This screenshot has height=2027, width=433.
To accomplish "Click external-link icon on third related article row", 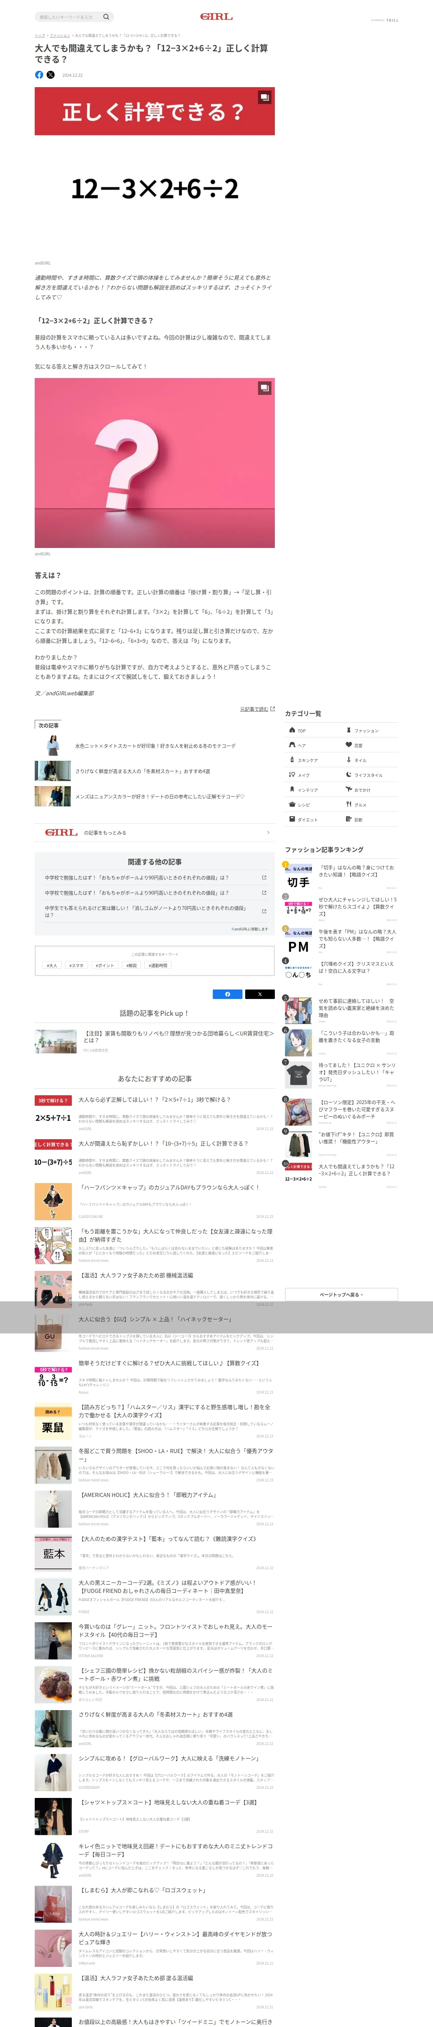I will point(264,911).
